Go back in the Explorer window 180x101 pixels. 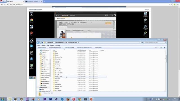click(x=38, y=42)
